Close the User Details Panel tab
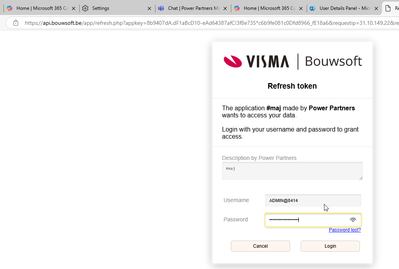 [x=376, y=8]
